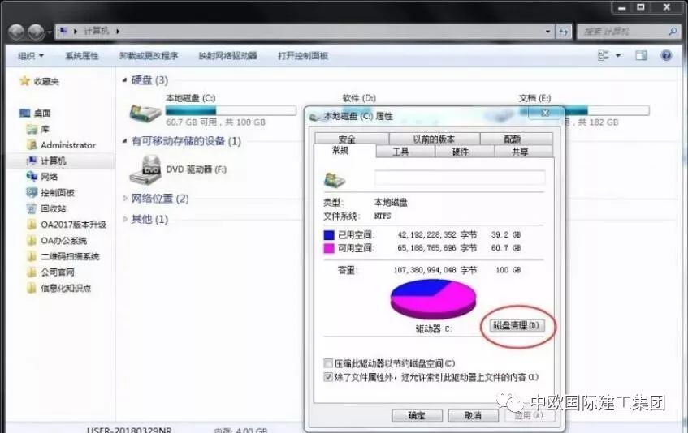The image size is (688, 433).
Task: Expand the 网络位置 (2) group
Action: tap(125, 199)
